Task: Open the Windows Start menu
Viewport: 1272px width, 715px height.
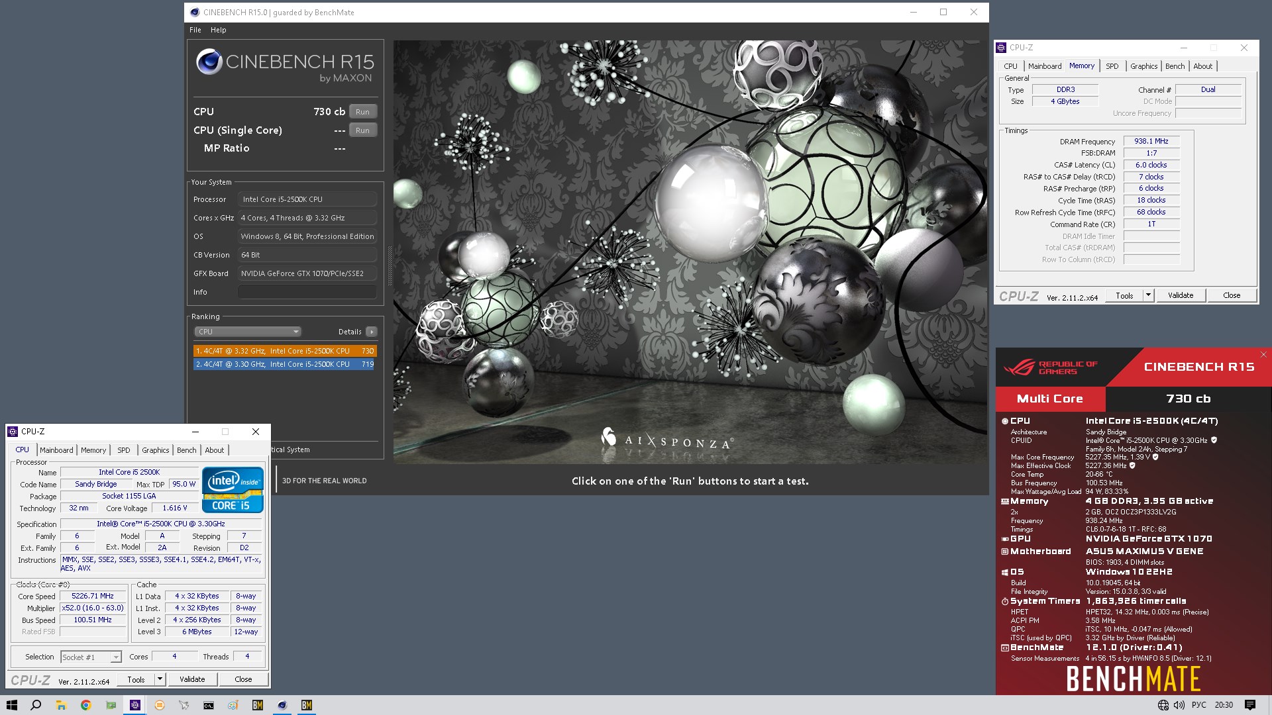Action: [12, 705]
